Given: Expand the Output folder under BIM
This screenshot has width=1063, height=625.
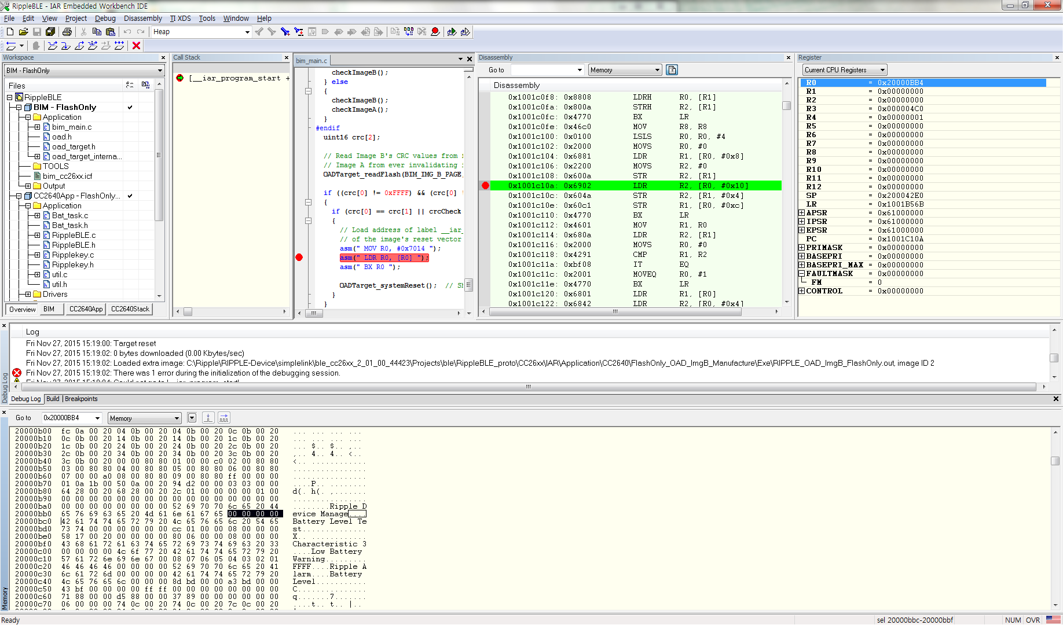Looking at the screenshot, I should coord(28,186).
